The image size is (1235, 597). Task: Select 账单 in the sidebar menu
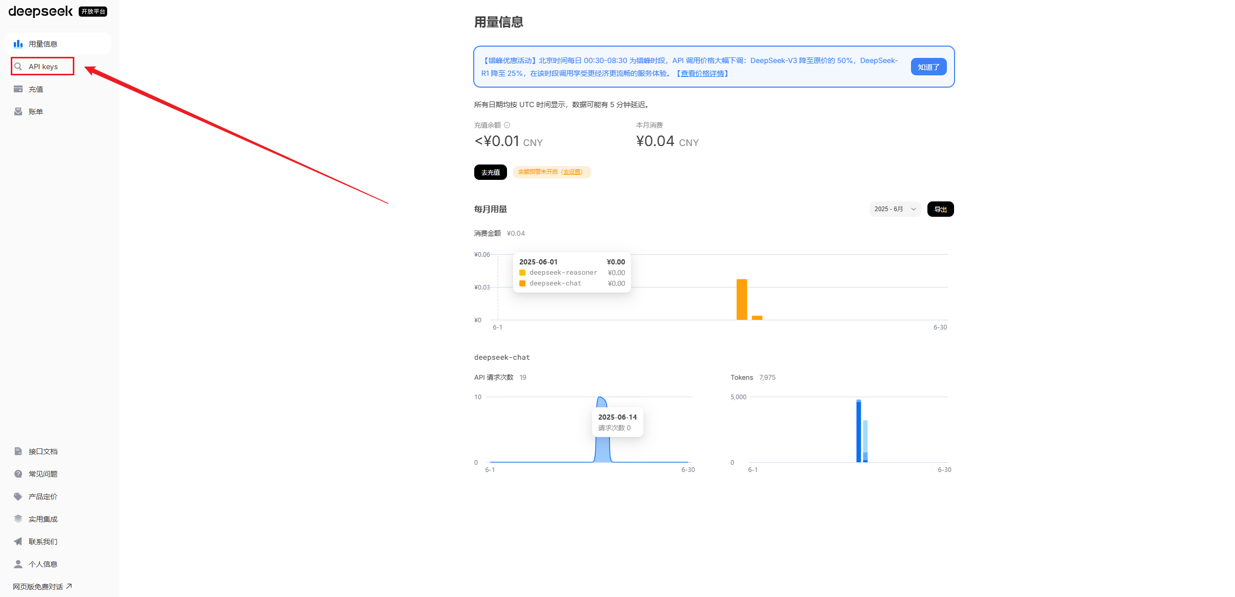point(36,112)
